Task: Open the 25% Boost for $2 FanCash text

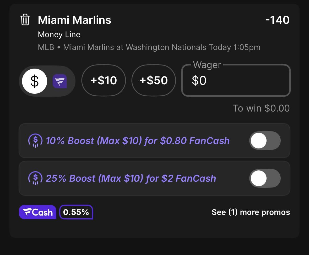Action: click(131, 178)
